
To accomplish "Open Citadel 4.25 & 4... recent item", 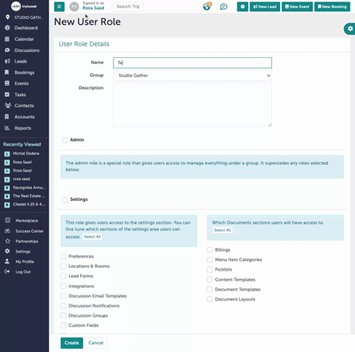I will pyautogui.click(x=29, y=204).
